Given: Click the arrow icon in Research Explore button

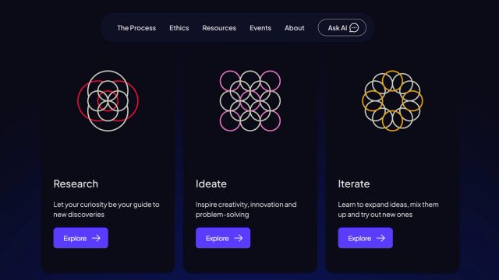Looking at the screenshot, I should [x=96, y=238].
